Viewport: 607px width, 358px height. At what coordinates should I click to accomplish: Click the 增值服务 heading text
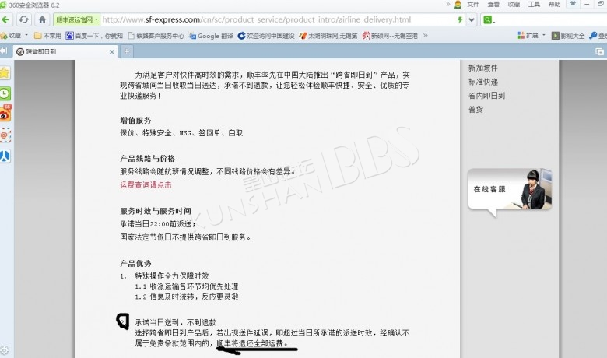coord(135,121)
